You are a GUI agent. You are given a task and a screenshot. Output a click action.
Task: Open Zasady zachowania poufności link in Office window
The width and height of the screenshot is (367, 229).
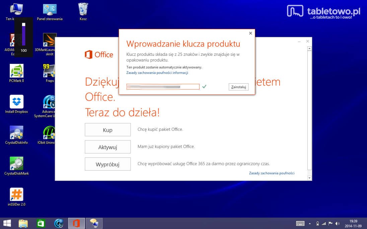click(x=272, y=173)
